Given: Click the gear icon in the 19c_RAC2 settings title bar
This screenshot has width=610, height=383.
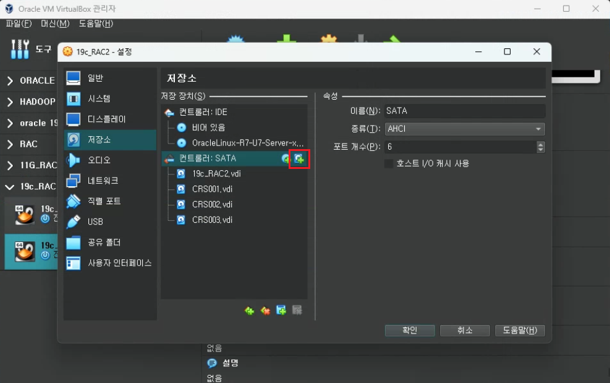Looking at the screenshot, I should coord(68,52).
